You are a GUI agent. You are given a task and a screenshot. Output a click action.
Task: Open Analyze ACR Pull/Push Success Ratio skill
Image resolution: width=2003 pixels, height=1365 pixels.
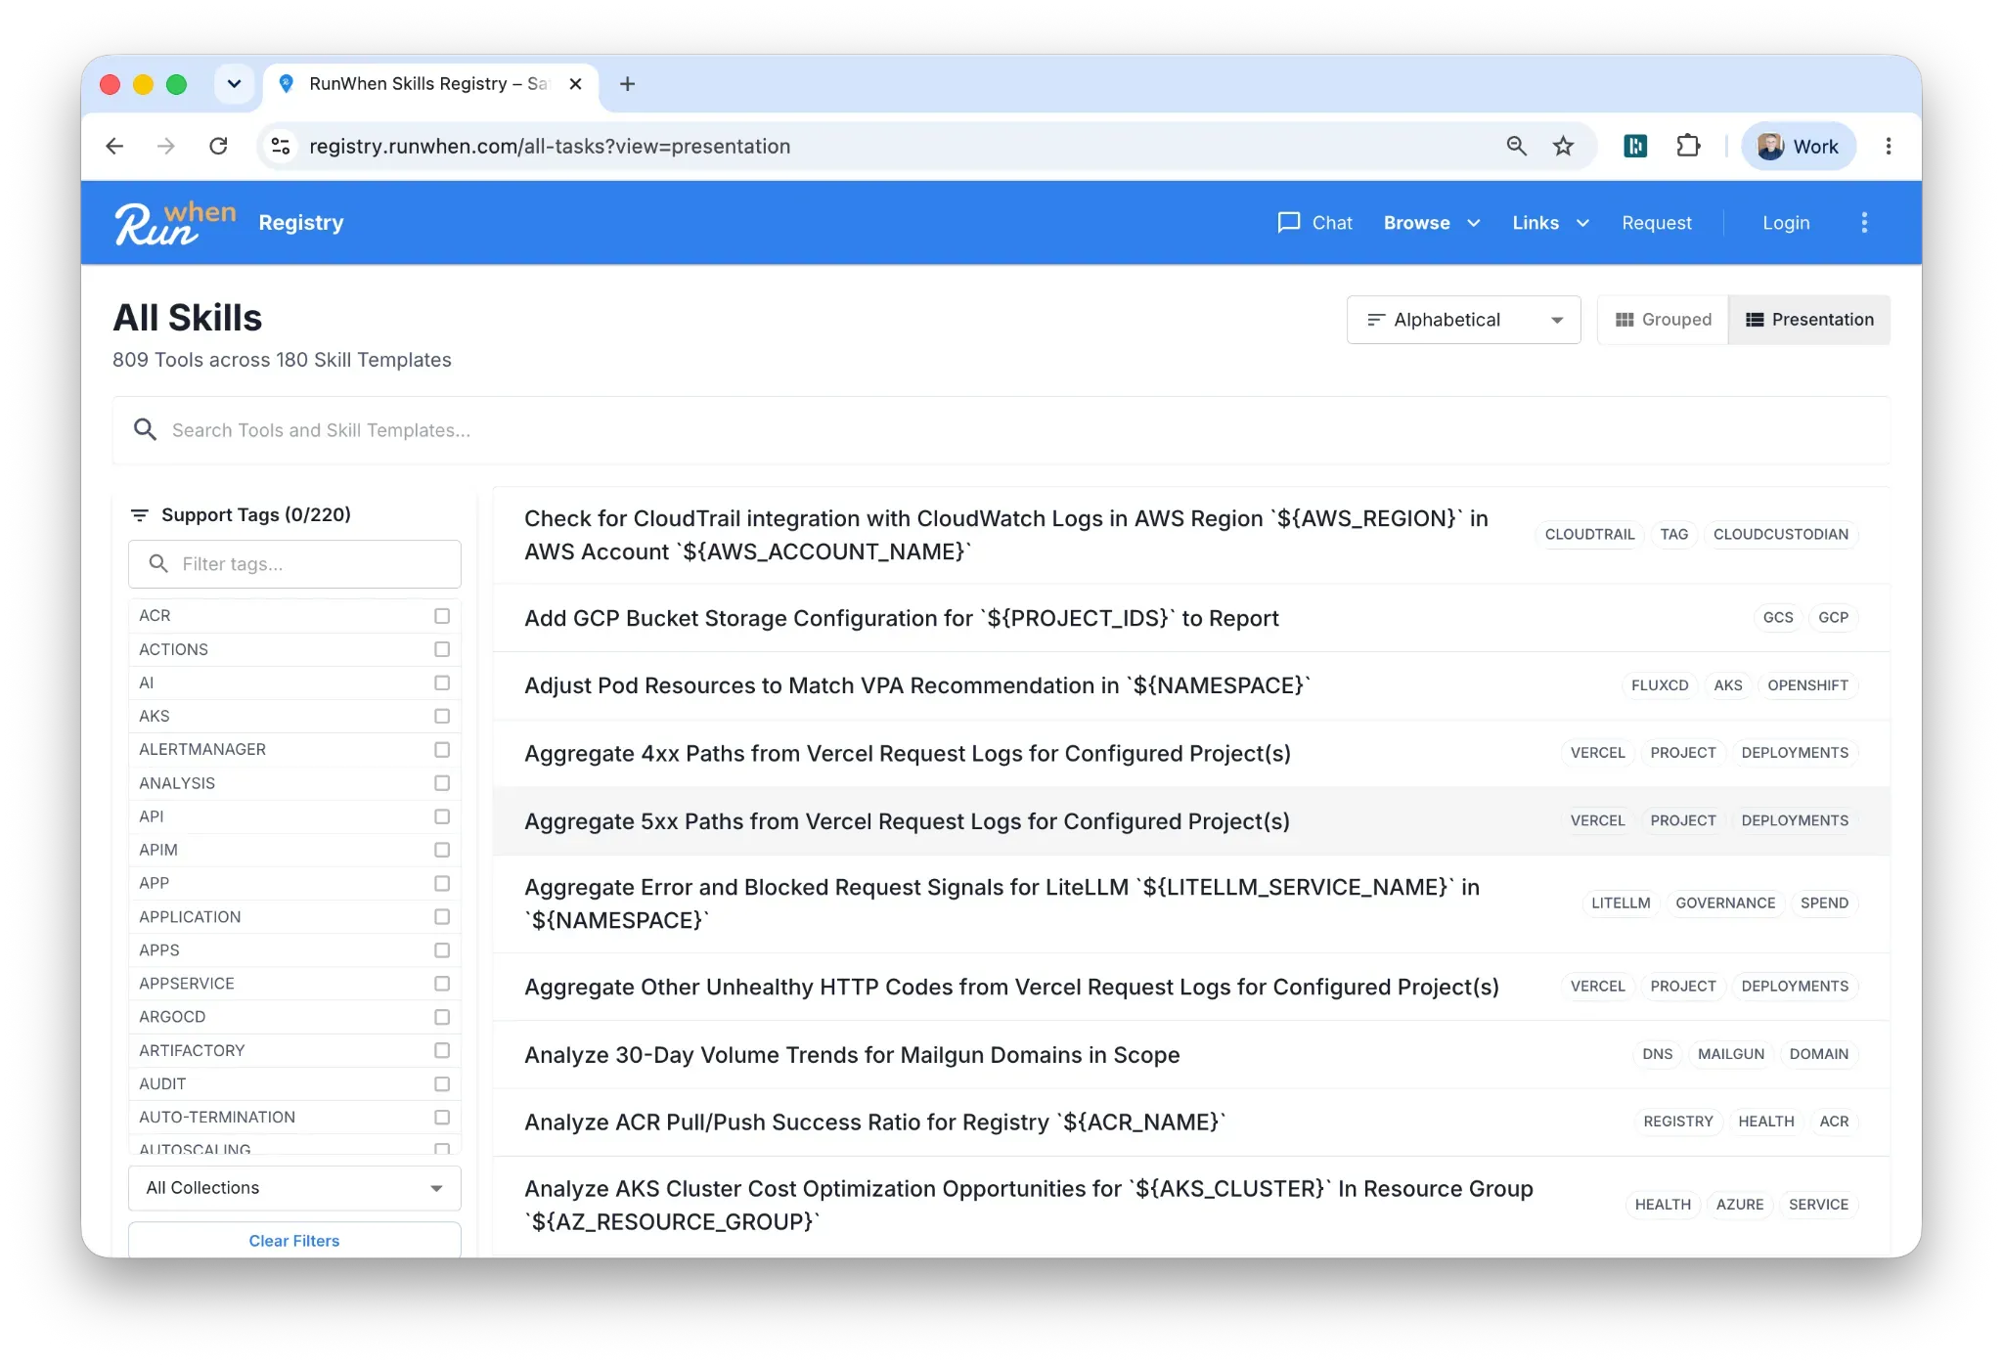pyautogui.click(x=1191, y=1122)
